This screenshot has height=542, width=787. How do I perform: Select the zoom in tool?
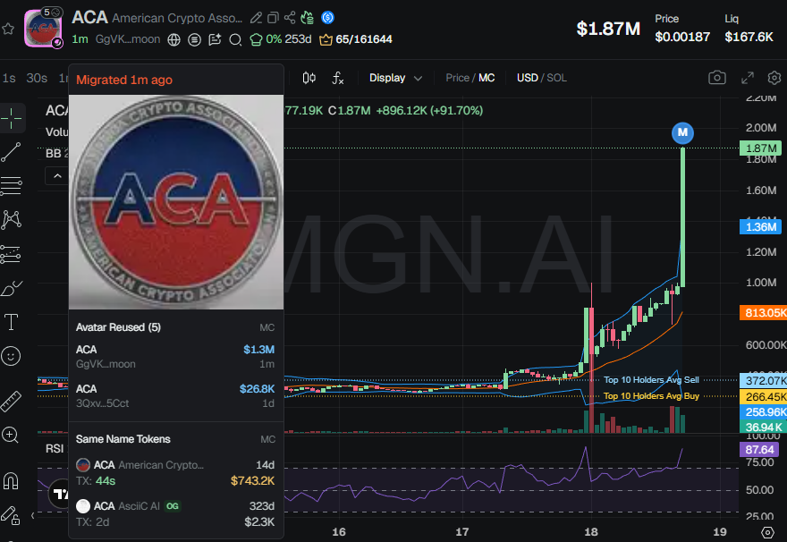tap(10, 435)
